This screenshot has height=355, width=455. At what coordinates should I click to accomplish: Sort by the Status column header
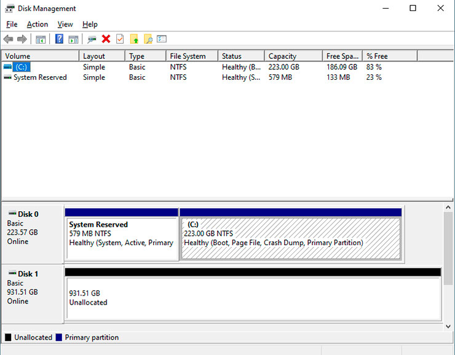(241, 56)
